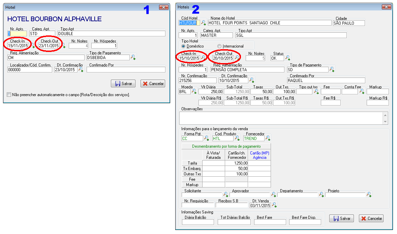The height and width of the screenshot is (234, 397).
Task: Click the Best Fare field
Action: coord(270,222)
